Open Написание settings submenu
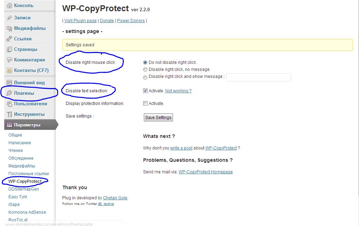The height and width of the screenshot is (226, 359). point(20,143)
